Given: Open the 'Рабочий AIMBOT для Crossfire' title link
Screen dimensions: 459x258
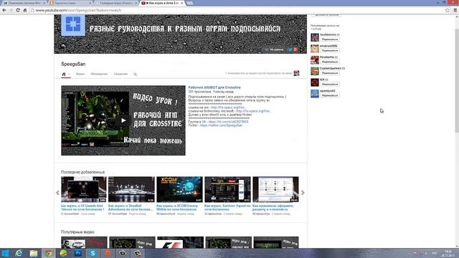Looking at the screenshot, I should 214,87.
